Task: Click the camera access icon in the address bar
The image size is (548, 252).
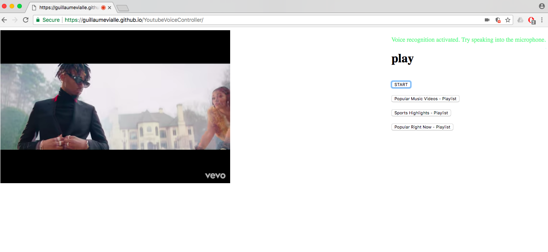Action: (x=487, y=20)
